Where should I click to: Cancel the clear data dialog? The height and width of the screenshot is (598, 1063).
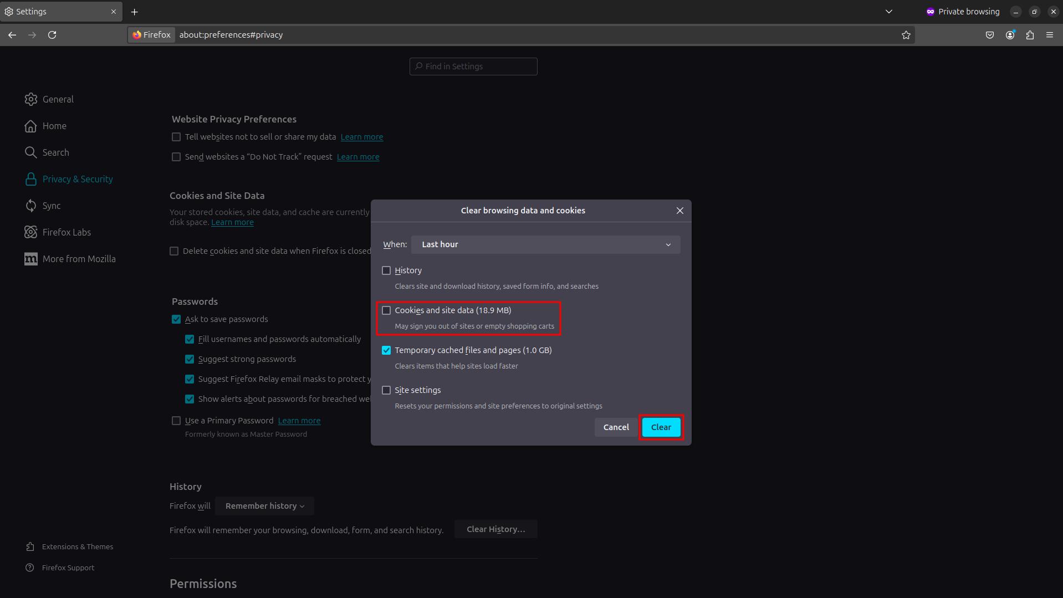click(x=616, y=427)
